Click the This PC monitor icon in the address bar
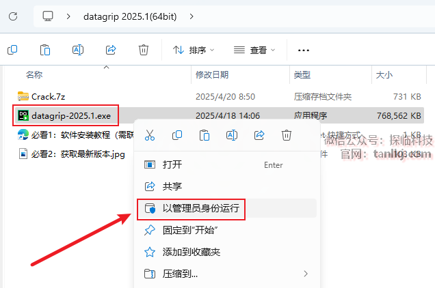The height and width of the screenshot is (288, 435). point(48,16)
